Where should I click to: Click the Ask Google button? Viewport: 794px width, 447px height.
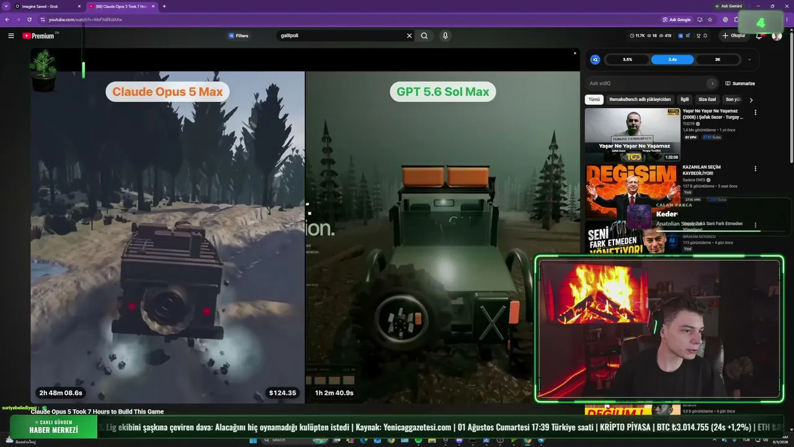pos(676,19)
